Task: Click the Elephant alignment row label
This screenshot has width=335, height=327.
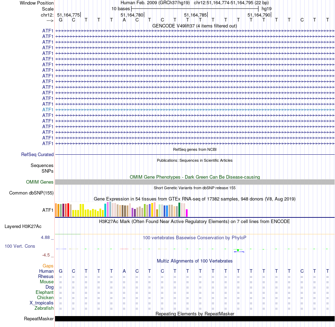Action: [x=44, y=292]
